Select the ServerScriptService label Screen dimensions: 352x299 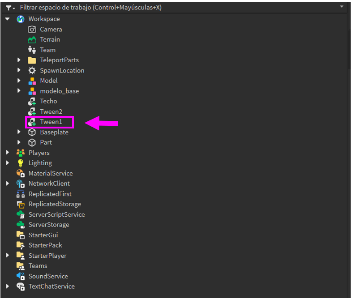[x=56, y=215]
